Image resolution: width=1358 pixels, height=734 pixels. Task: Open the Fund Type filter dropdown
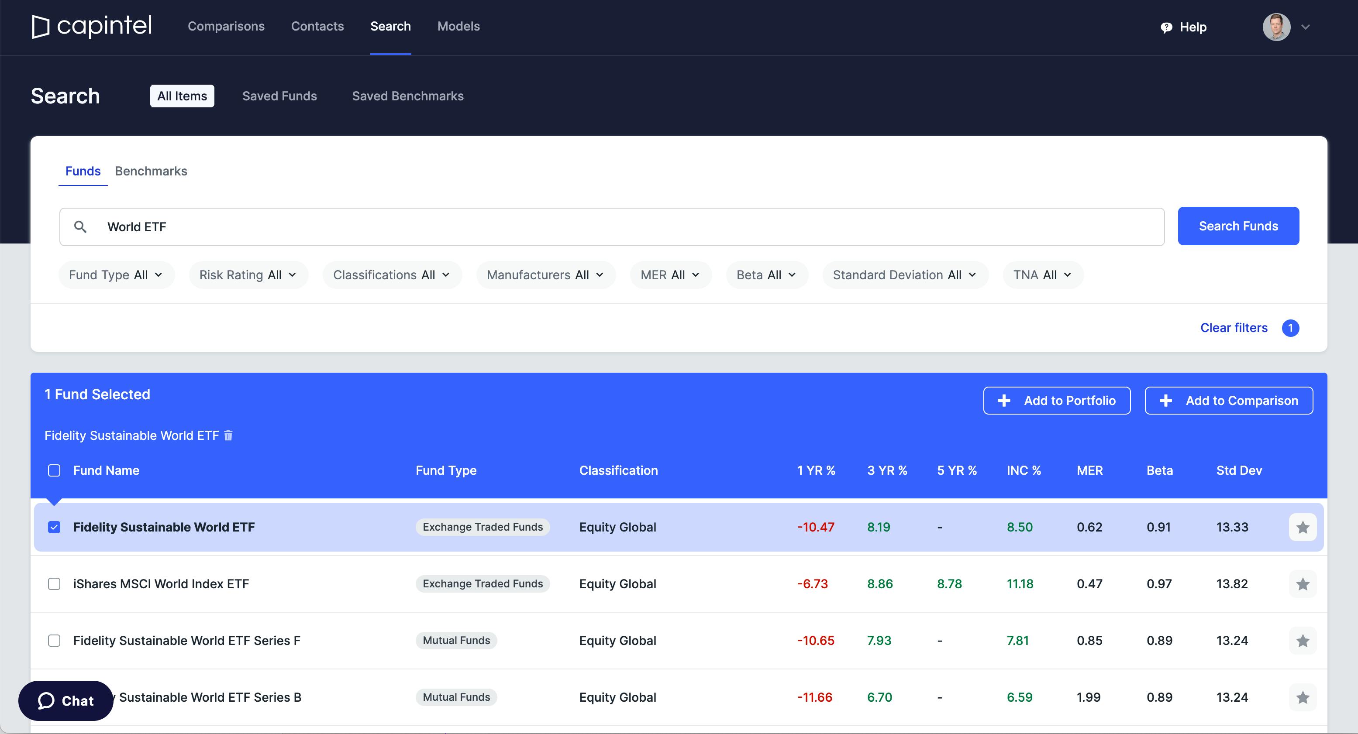click(116, 274)
